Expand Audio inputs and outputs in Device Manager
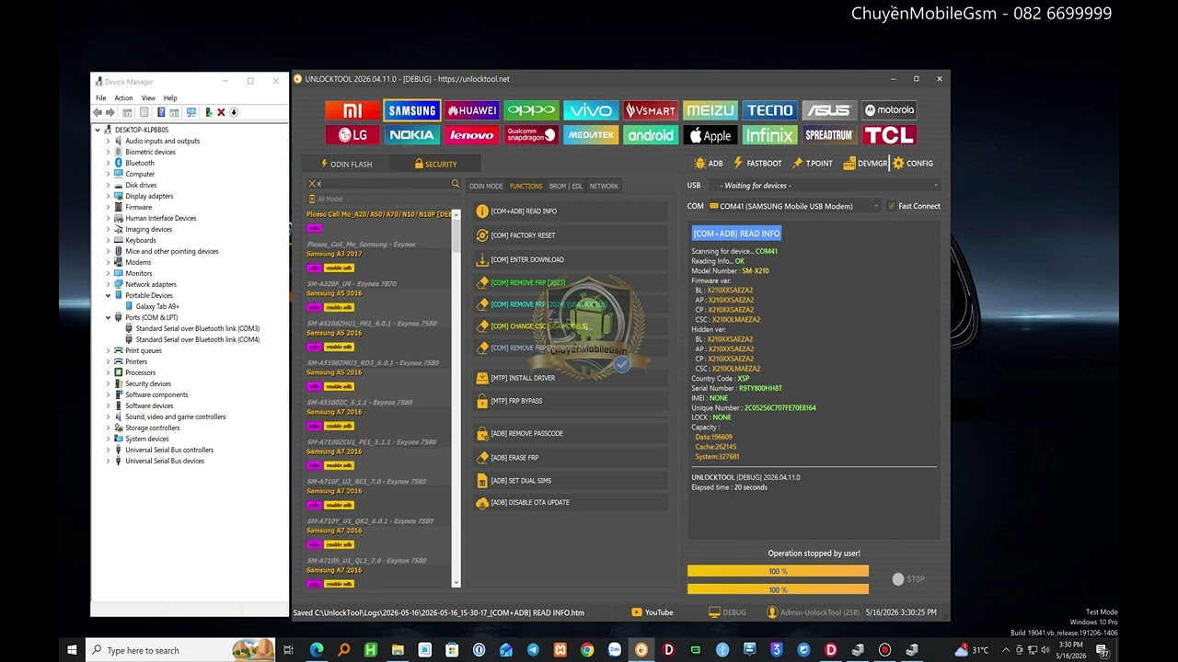Viewport: 1178px width, 662px height. (x=108, y=141)
